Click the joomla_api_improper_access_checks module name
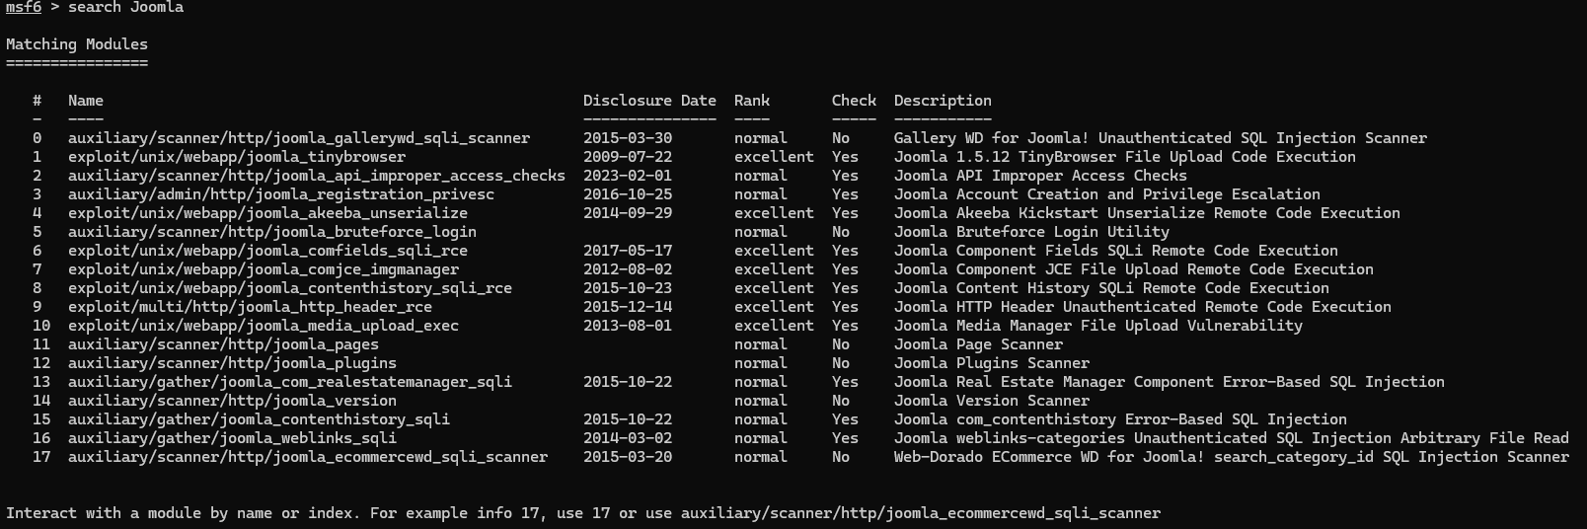This screenshot has width=1587, height=529. [x=317, y=176]
